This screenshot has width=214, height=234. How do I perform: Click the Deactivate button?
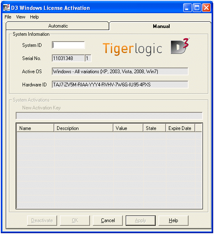[x=42, y=220]
